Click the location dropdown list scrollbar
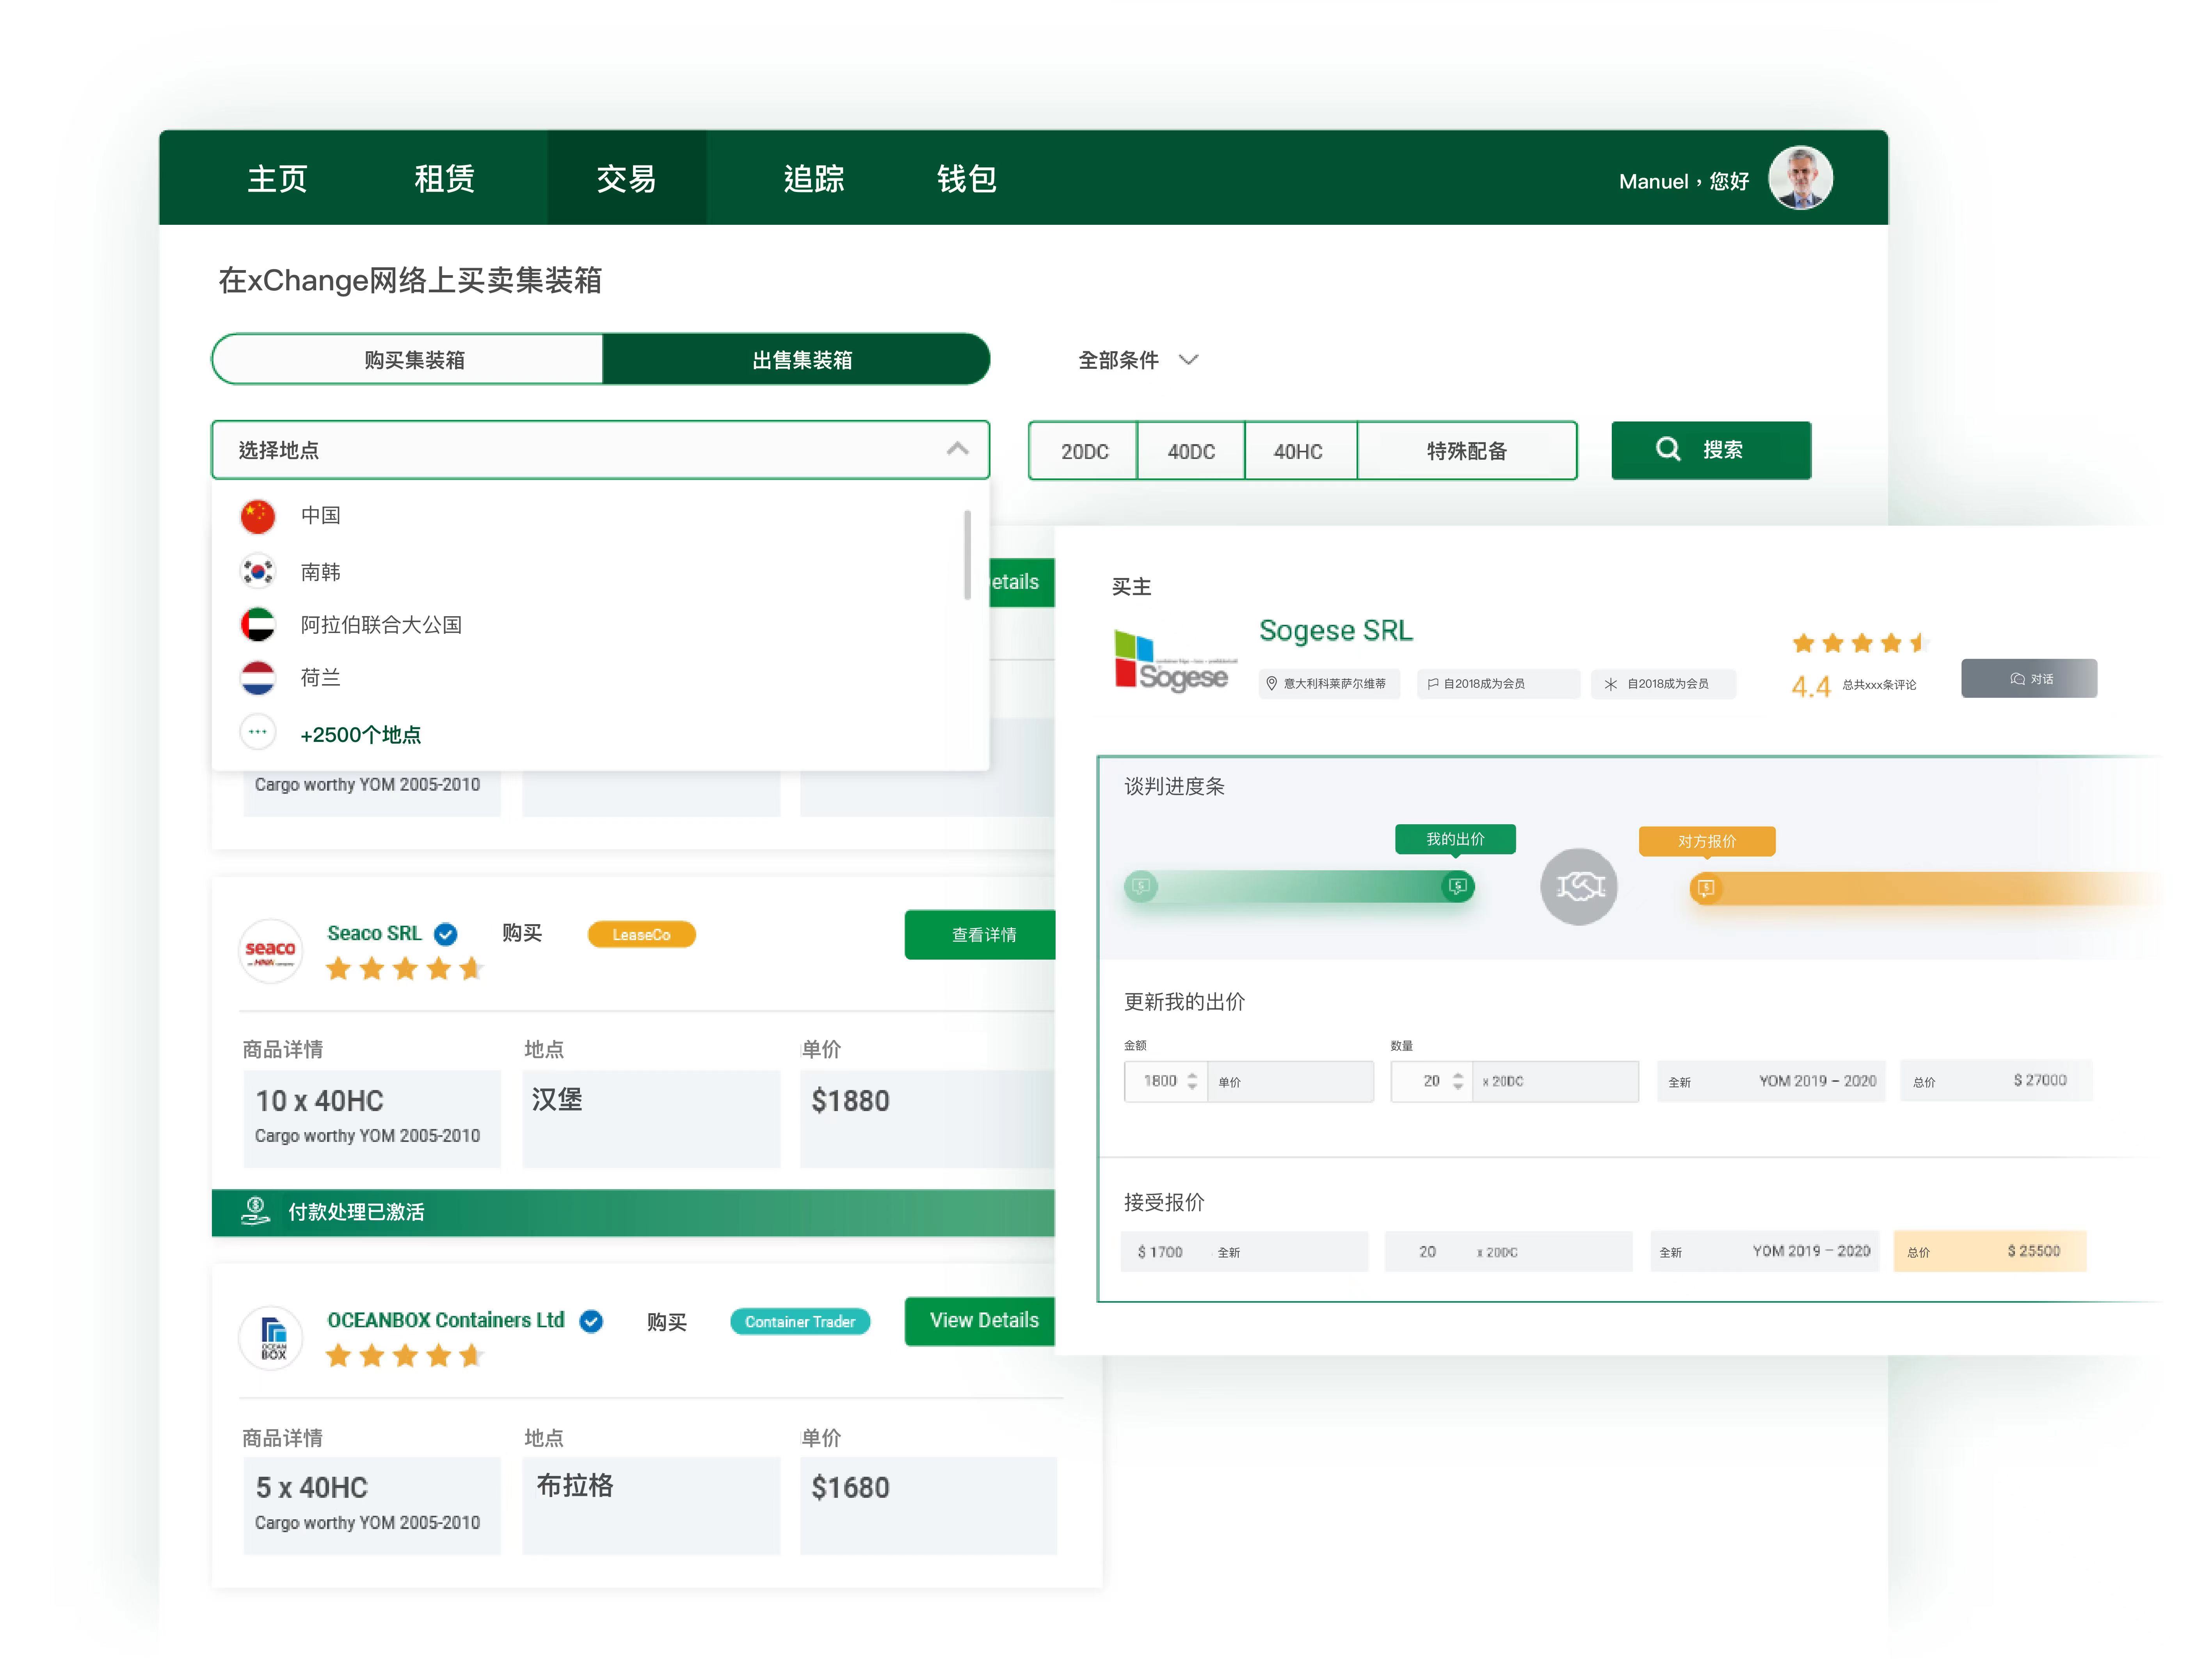This screenshot has height=1659, width=2212. tap(967, 555)
